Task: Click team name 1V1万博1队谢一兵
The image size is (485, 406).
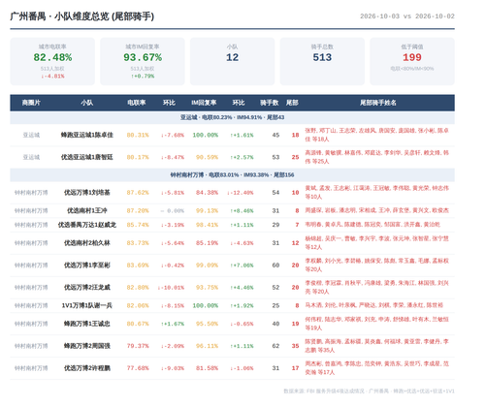Action: [86, 305]
